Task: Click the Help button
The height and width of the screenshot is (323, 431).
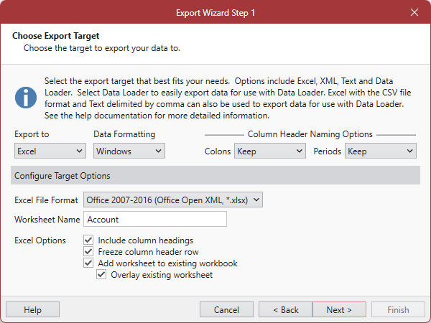Action: [33, 309]
